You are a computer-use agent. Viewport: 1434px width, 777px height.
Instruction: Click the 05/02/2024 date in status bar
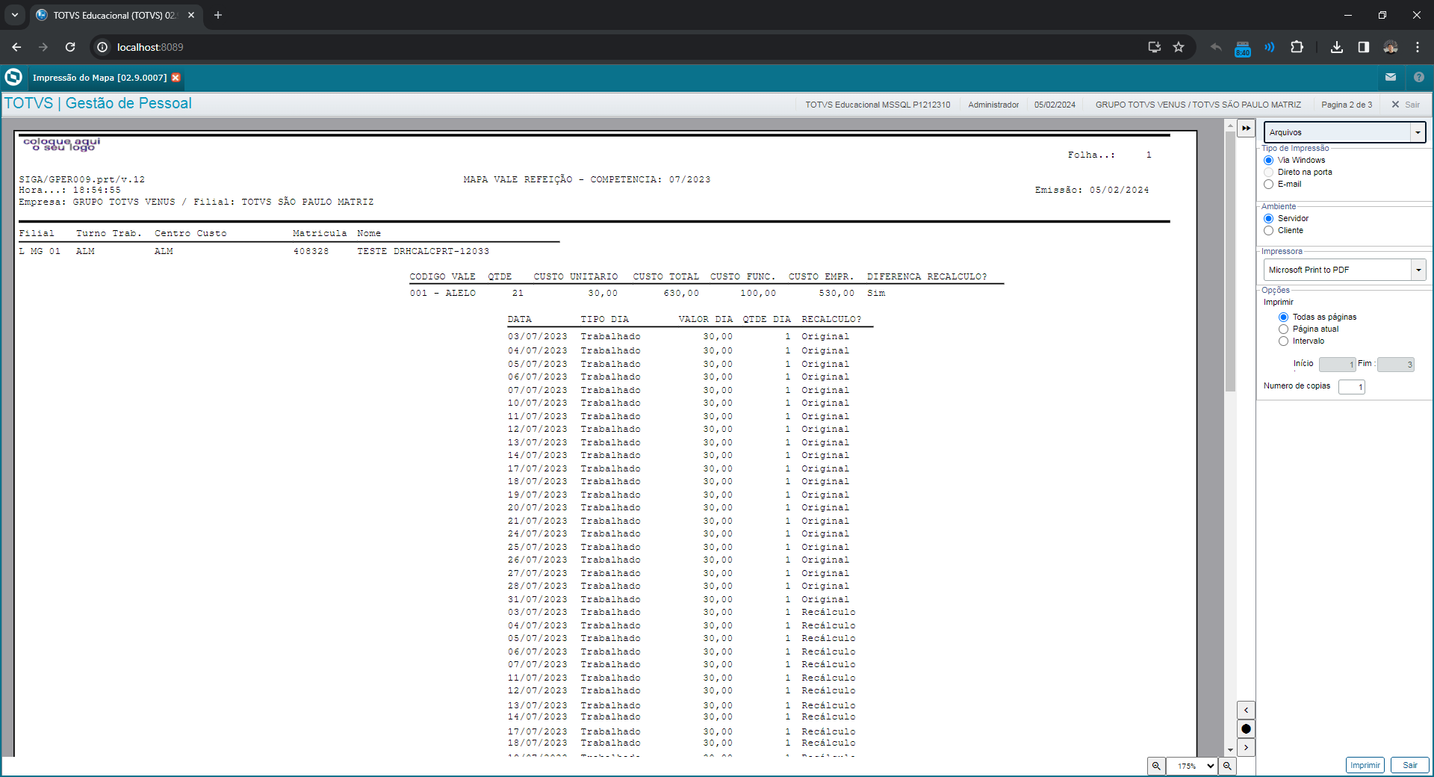(1055, 105)
